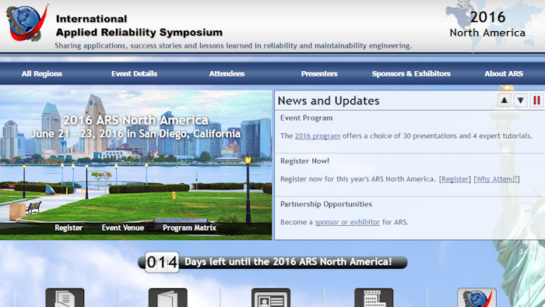
Task: Open the Sponsors & Exhibitors menu
Action: [411, 74]
